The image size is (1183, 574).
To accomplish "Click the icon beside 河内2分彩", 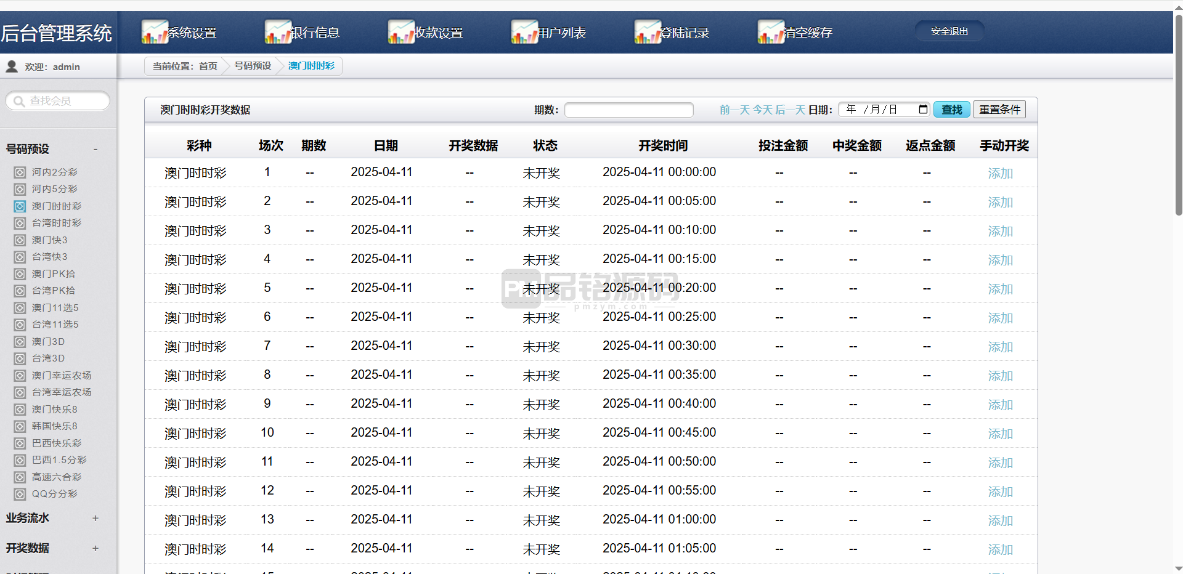I will pos(20,172).
